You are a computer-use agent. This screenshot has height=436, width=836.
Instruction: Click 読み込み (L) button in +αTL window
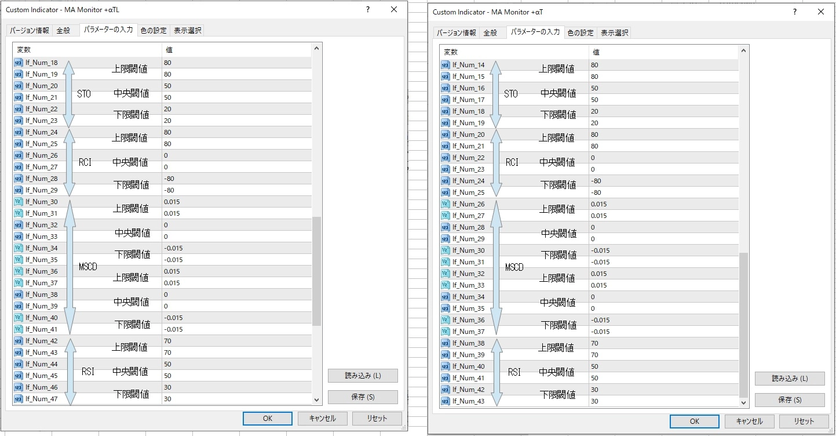(x=363, y=376)
